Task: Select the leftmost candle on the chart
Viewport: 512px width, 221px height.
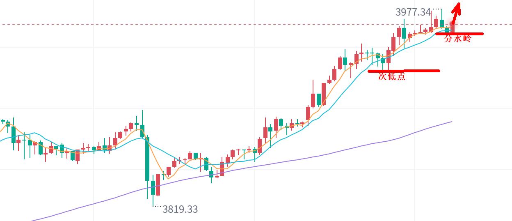Action: point(3,121)
